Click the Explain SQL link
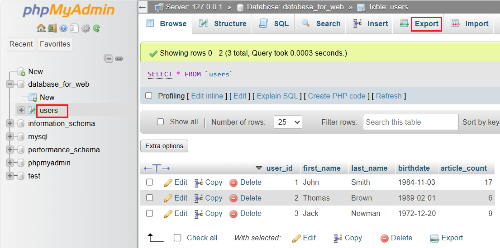The height and width of the screenshot is (248, 500). [277, 96]
